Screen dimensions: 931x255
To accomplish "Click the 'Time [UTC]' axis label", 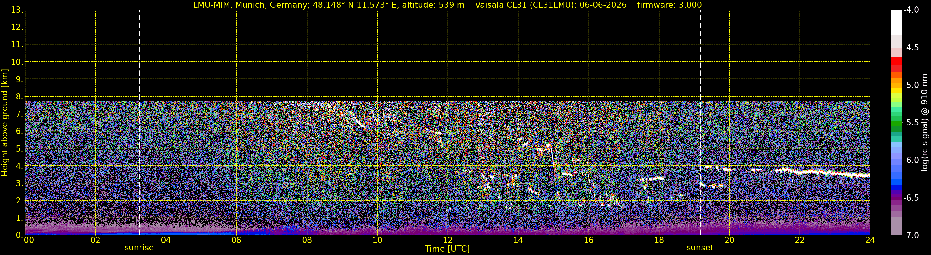I will click(447, 249).
